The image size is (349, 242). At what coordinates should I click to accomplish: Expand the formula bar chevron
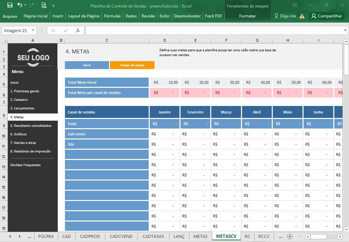click(345, 30)
